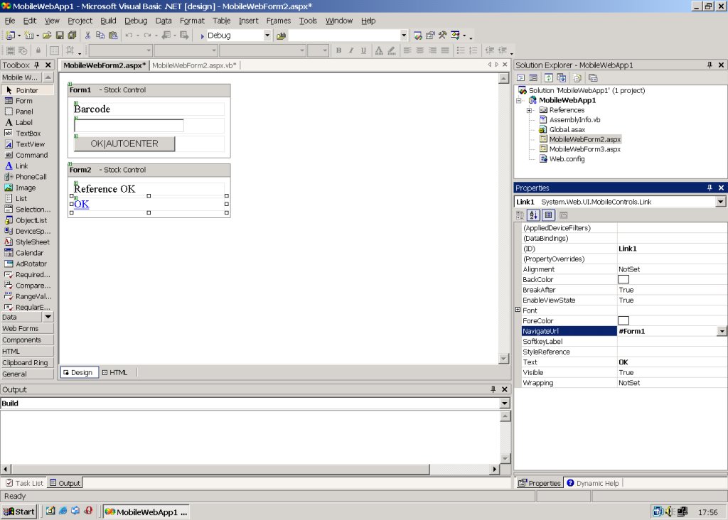Open the Clipboard Ring toolbox section
728x520 pixels.
point(27,363)
